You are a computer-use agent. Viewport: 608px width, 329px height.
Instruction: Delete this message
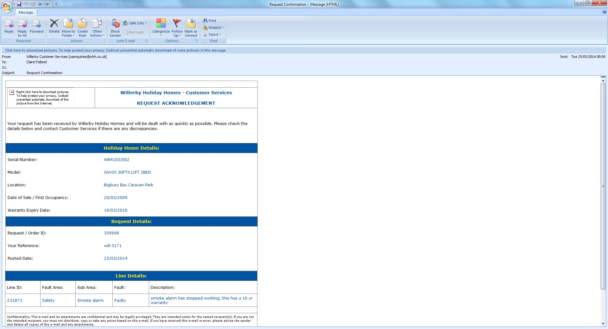[x=54, y=27]
